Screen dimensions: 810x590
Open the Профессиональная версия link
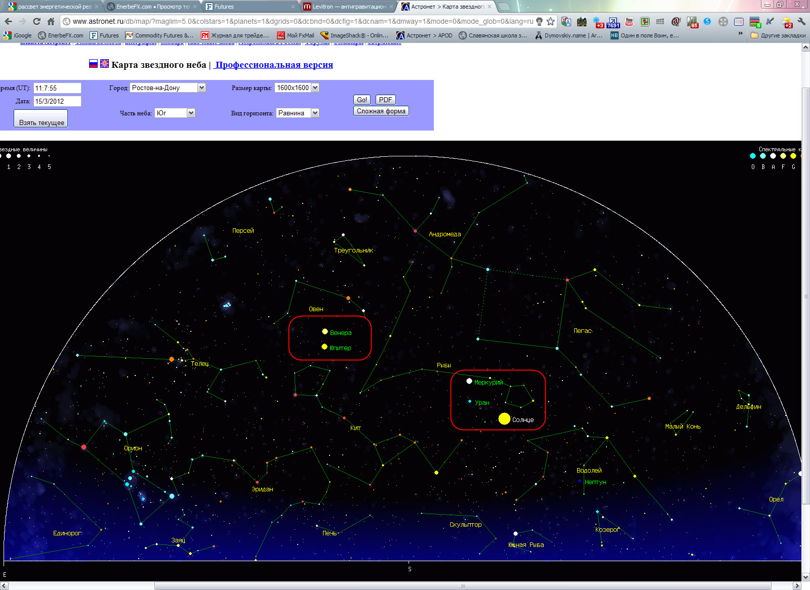point(273,65)
